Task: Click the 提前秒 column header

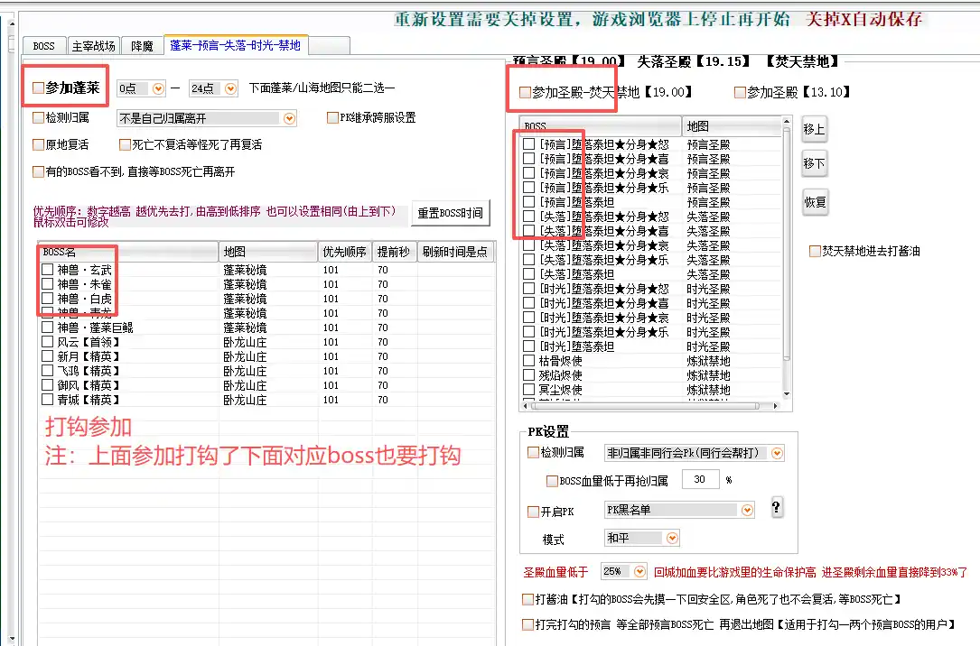Action: (x=394, y=252)
